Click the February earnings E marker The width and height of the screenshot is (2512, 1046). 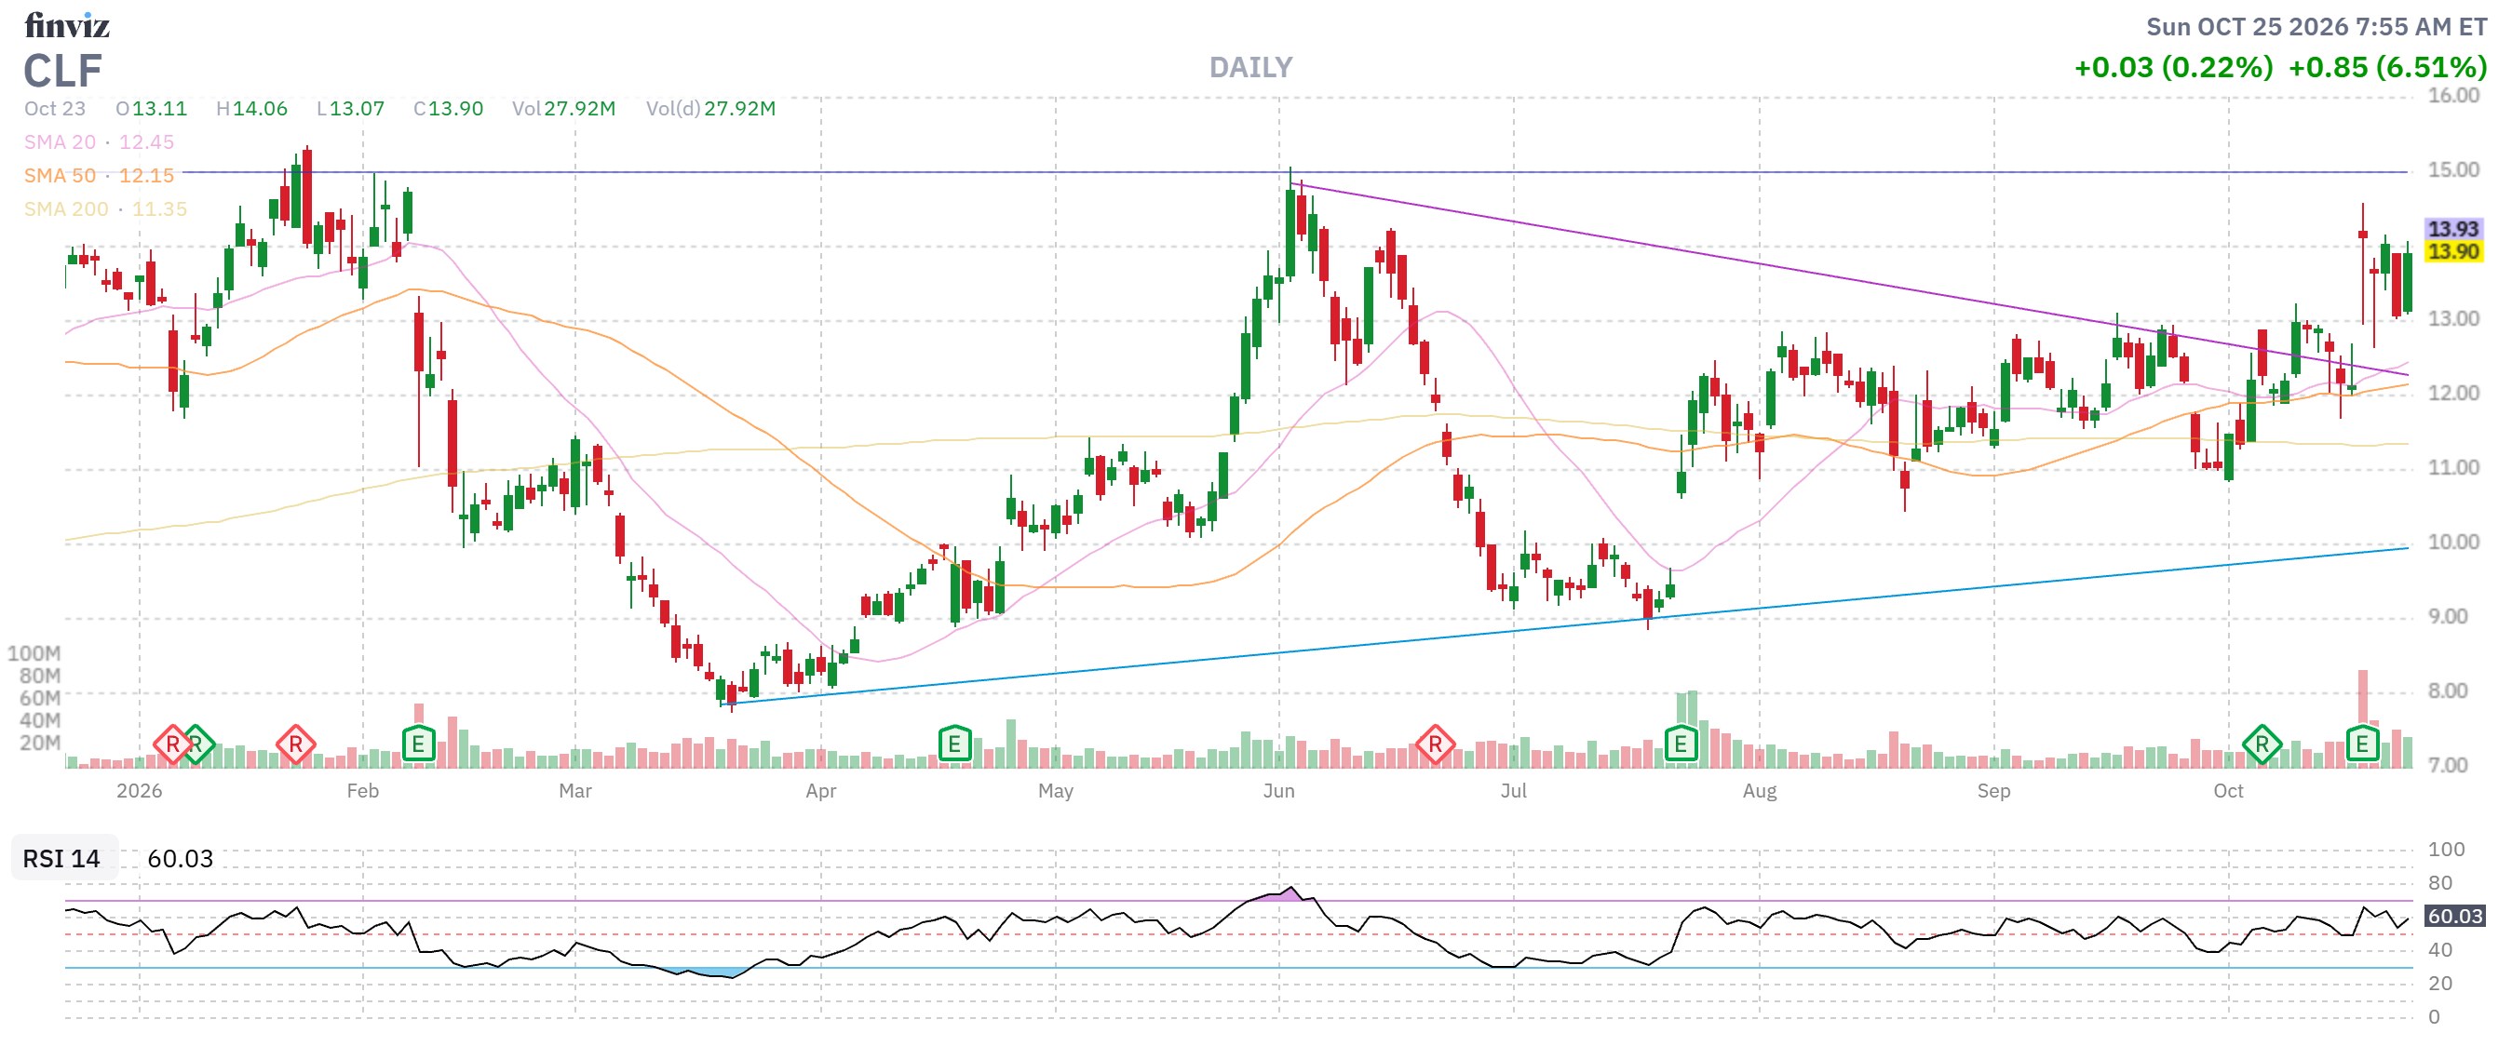click(418, 744)
